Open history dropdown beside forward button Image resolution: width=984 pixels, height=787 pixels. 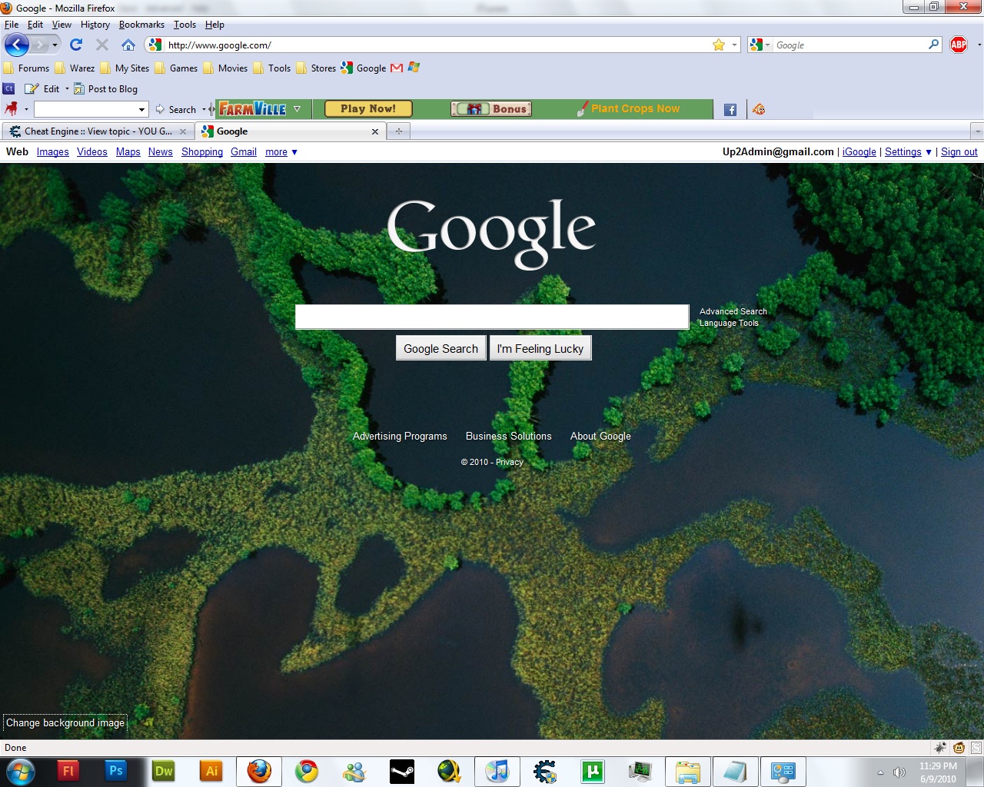pyautogui.click(x=55, y=45)
